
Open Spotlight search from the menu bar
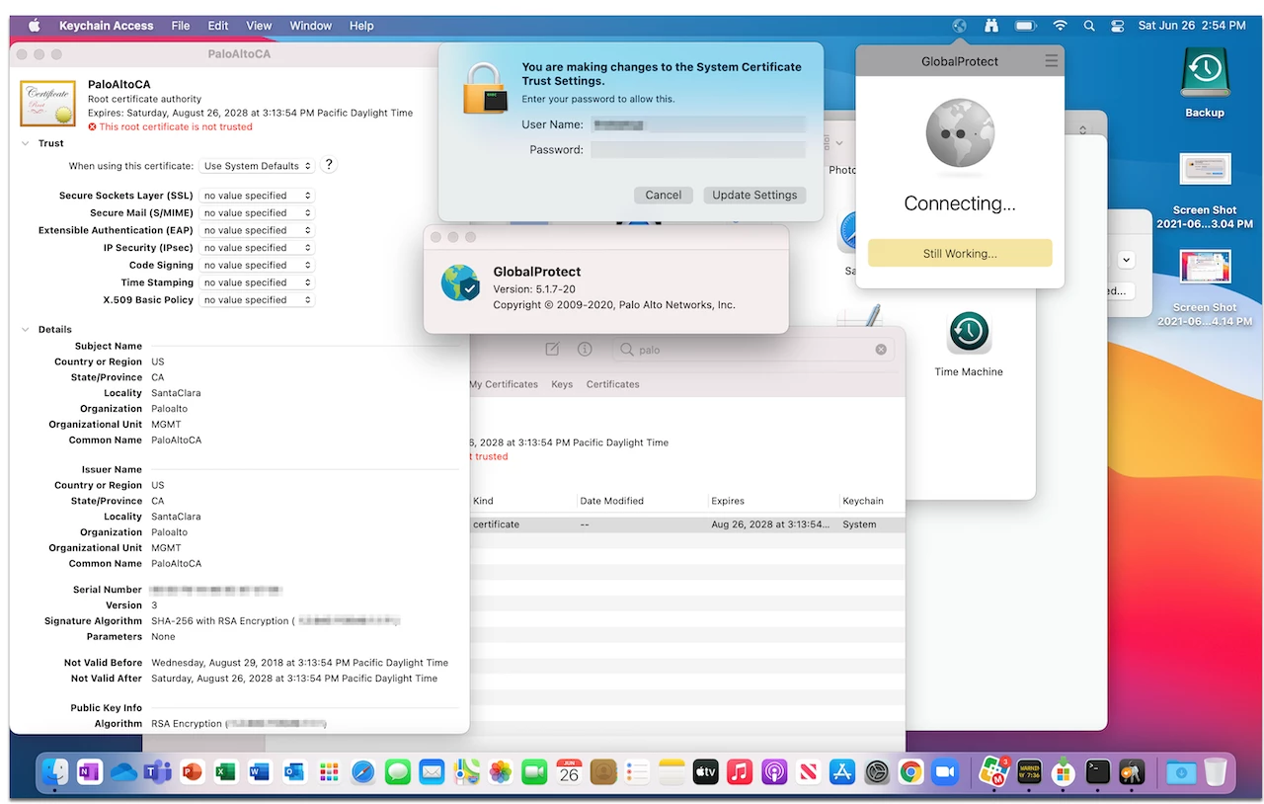(x=1089, y=26)
